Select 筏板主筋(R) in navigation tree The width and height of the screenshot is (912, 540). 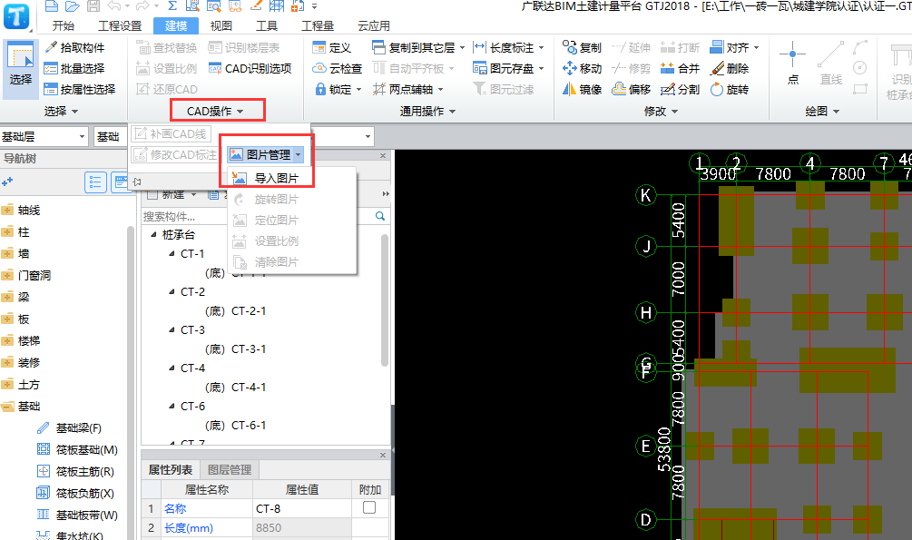[x=75, y=471]
